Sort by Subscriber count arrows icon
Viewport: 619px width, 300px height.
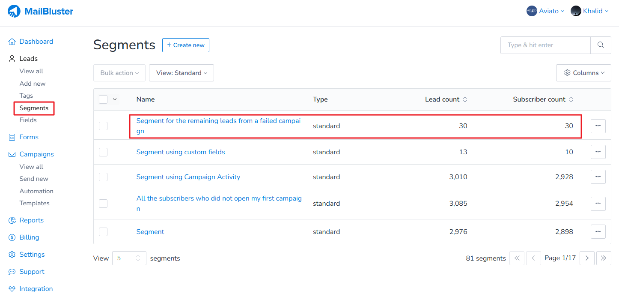pyautogui.click(x=571, y=99)
